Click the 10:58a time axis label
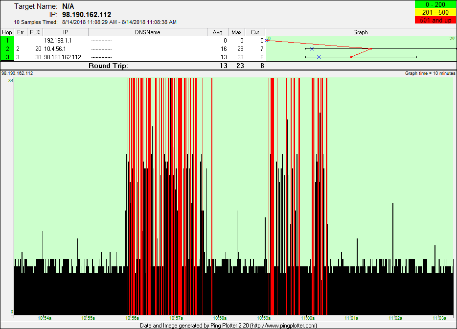457x329 pixels. [220, 318]
